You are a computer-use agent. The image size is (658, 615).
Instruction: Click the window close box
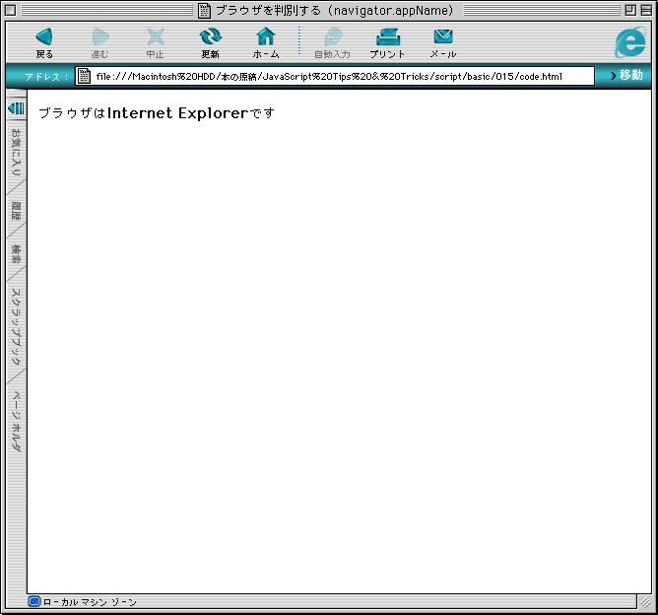click(x=11, y=10)
